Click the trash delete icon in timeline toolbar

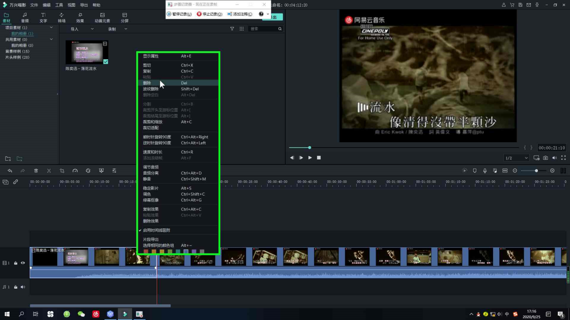click(x=36, y=171)
